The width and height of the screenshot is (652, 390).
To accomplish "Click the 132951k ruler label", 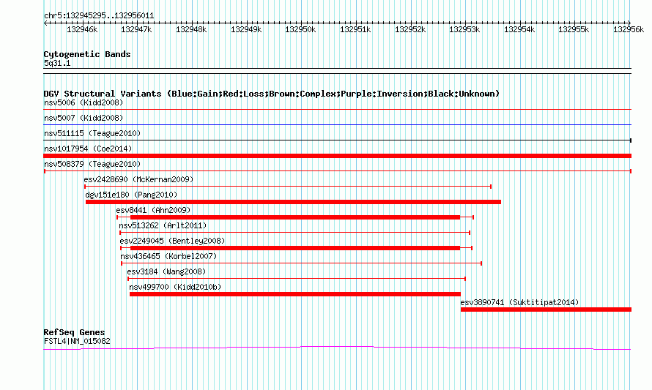I will pos(355,29).
